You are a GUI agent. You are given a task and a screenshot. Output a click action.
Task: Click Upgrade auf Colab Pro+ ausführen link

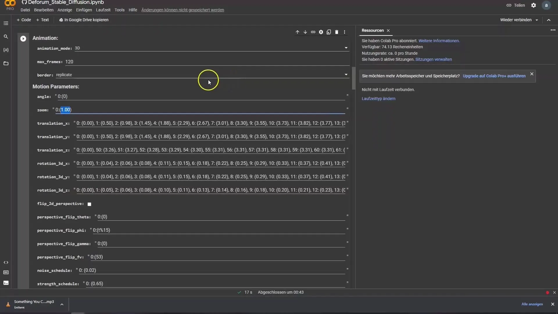[x=494, y=76]
